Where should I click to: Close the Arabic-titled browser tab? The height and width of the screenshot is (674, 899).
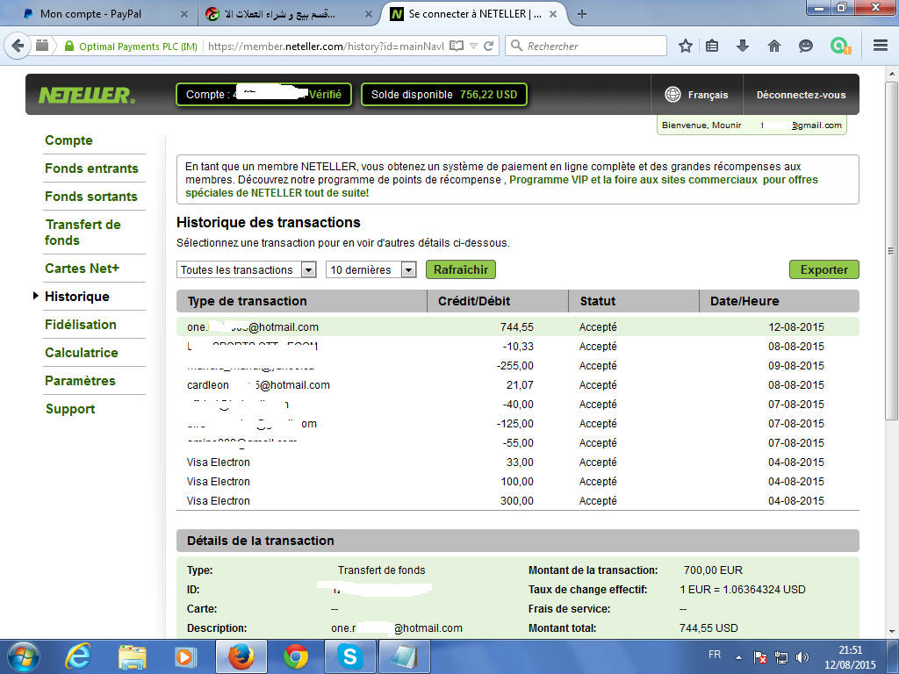click(369, 14)
